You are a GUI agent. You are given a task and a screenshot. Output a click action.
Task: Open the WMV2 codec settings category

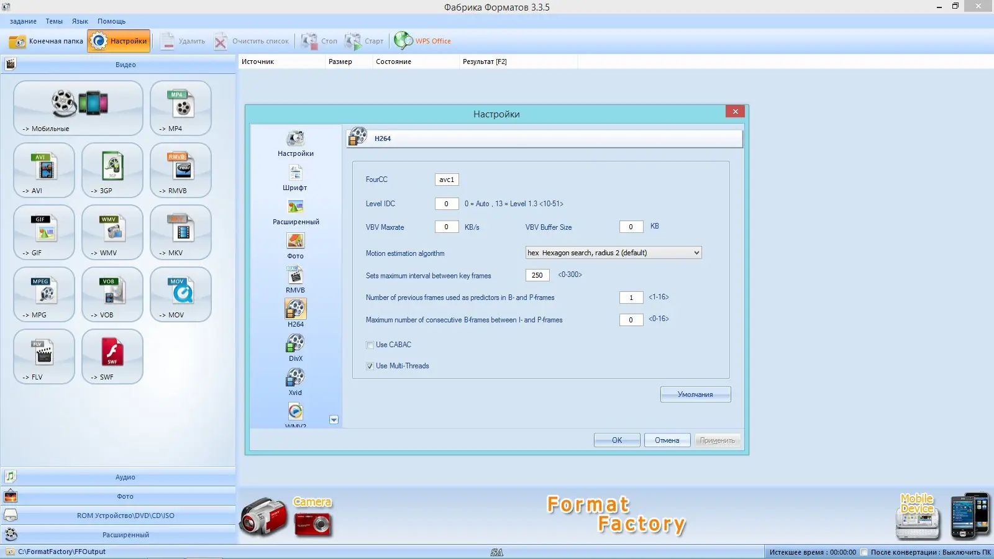(x=296, y=415)
